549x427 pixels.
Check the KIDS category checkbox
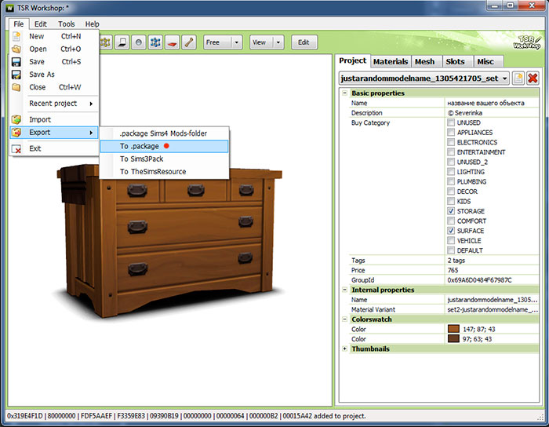click(x=451, y=201)
